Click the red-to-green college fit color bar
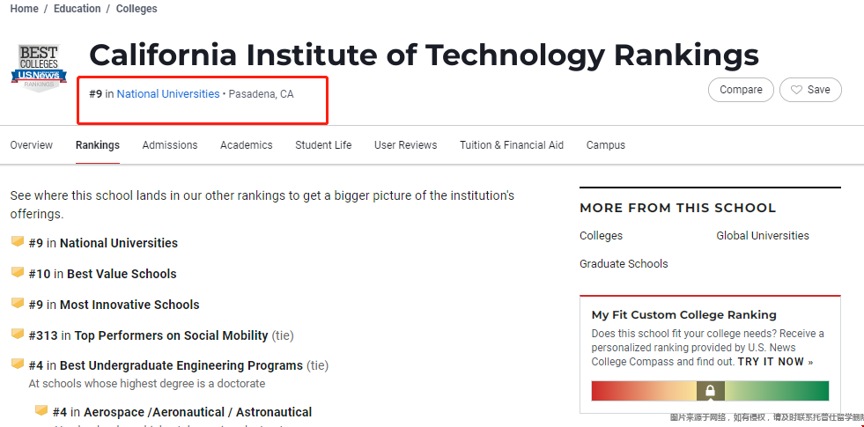The height and width of the screenshot is (427, 864). 643,391
